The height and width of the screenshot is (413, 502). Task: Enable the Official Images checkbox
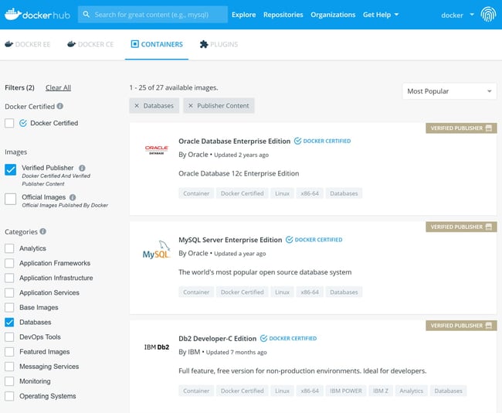(10, 199)
